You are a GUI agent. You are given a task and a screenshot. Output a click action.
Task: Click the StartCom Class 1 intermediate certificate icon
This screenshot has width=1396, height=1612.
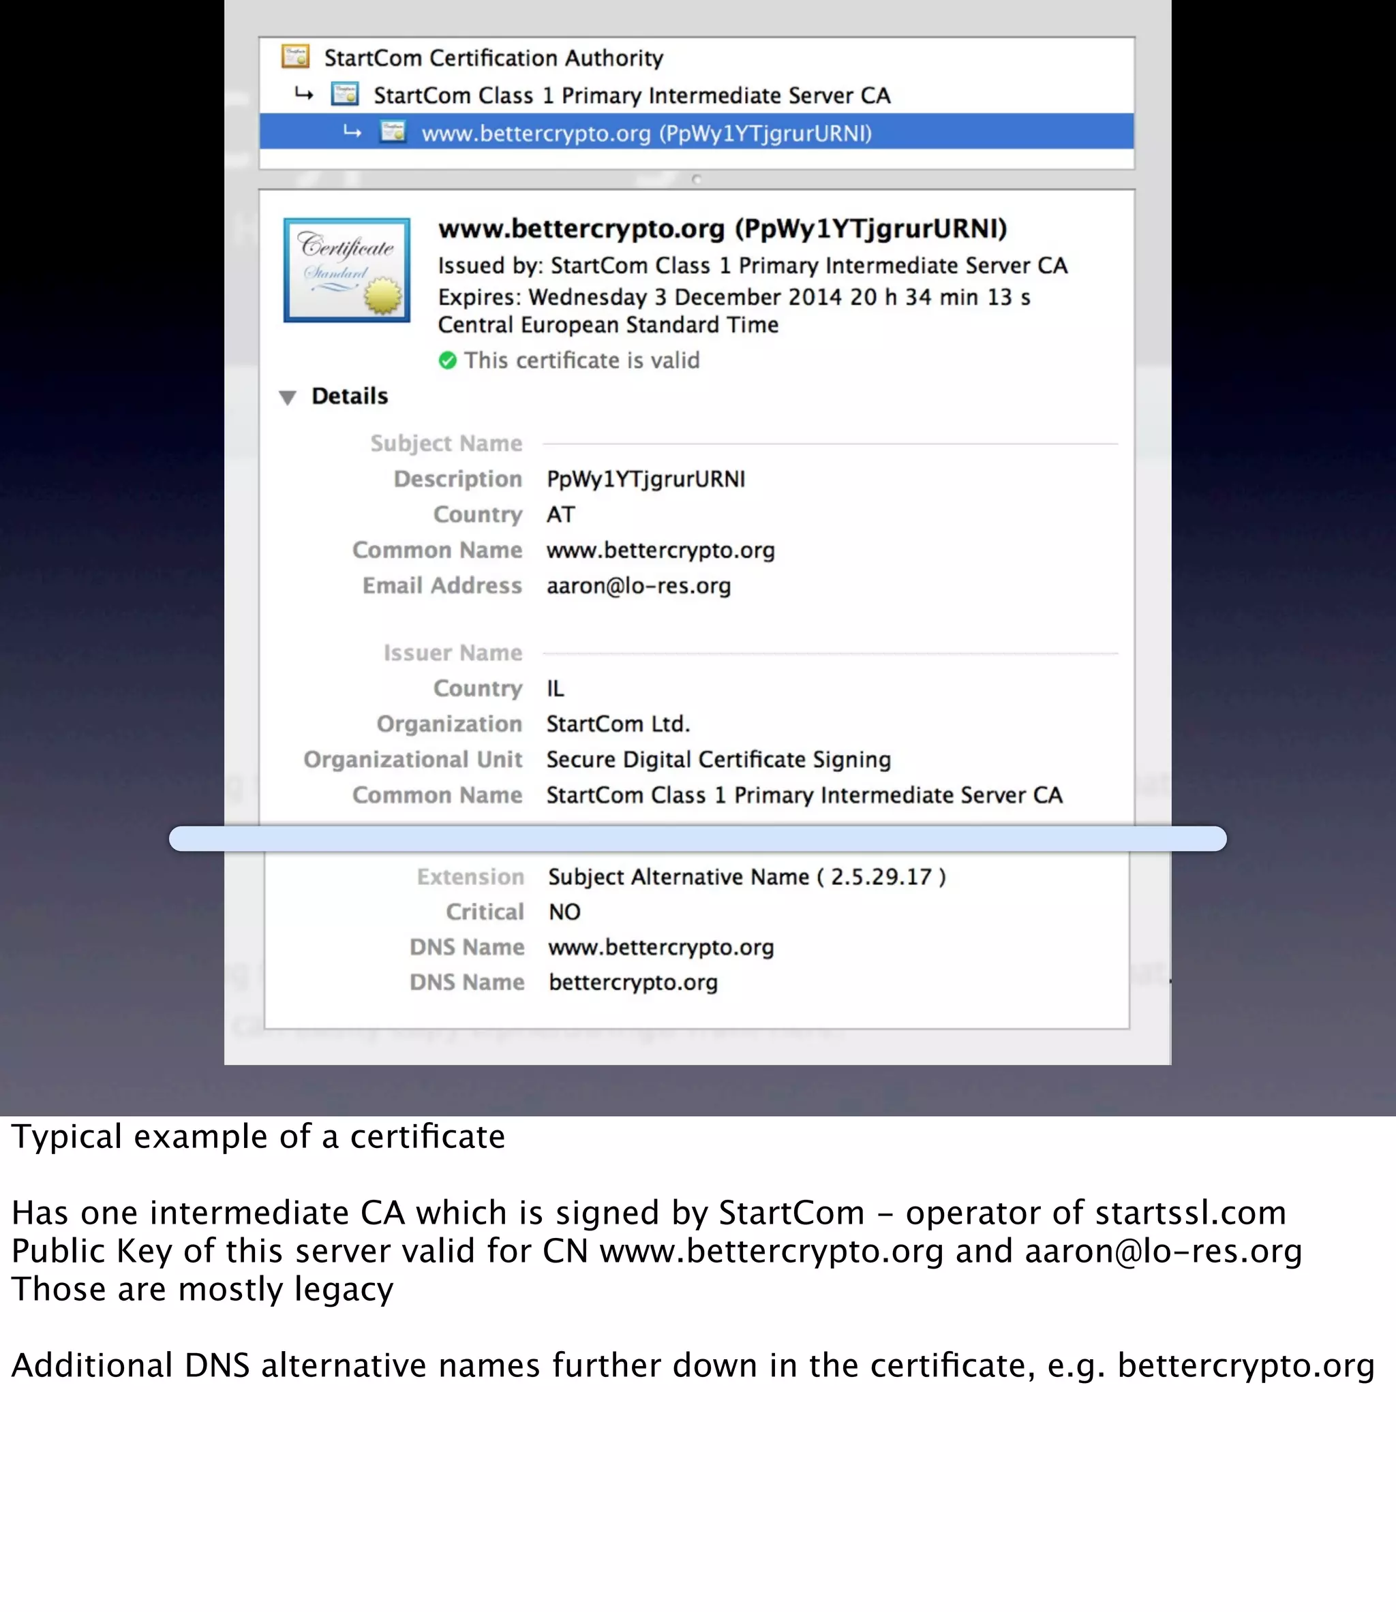coord(345,94)
